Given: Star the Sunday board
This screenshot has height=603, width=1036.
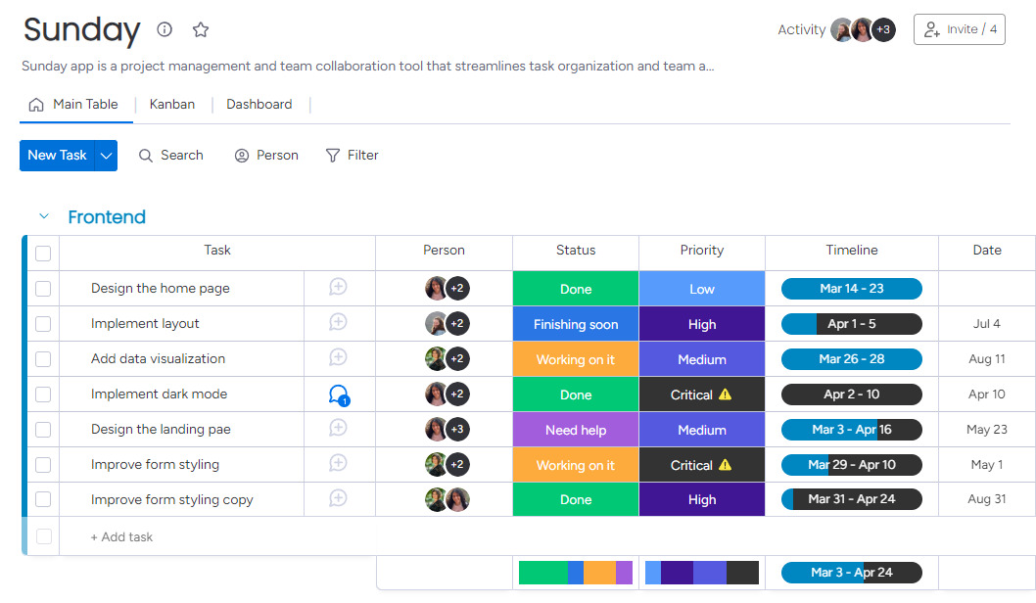Looking at the screenshot, I should click(201, 29).
